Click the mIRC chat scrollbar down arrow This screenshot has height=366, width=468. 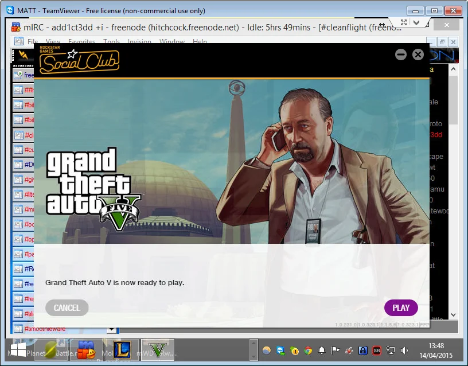[453, 314]
